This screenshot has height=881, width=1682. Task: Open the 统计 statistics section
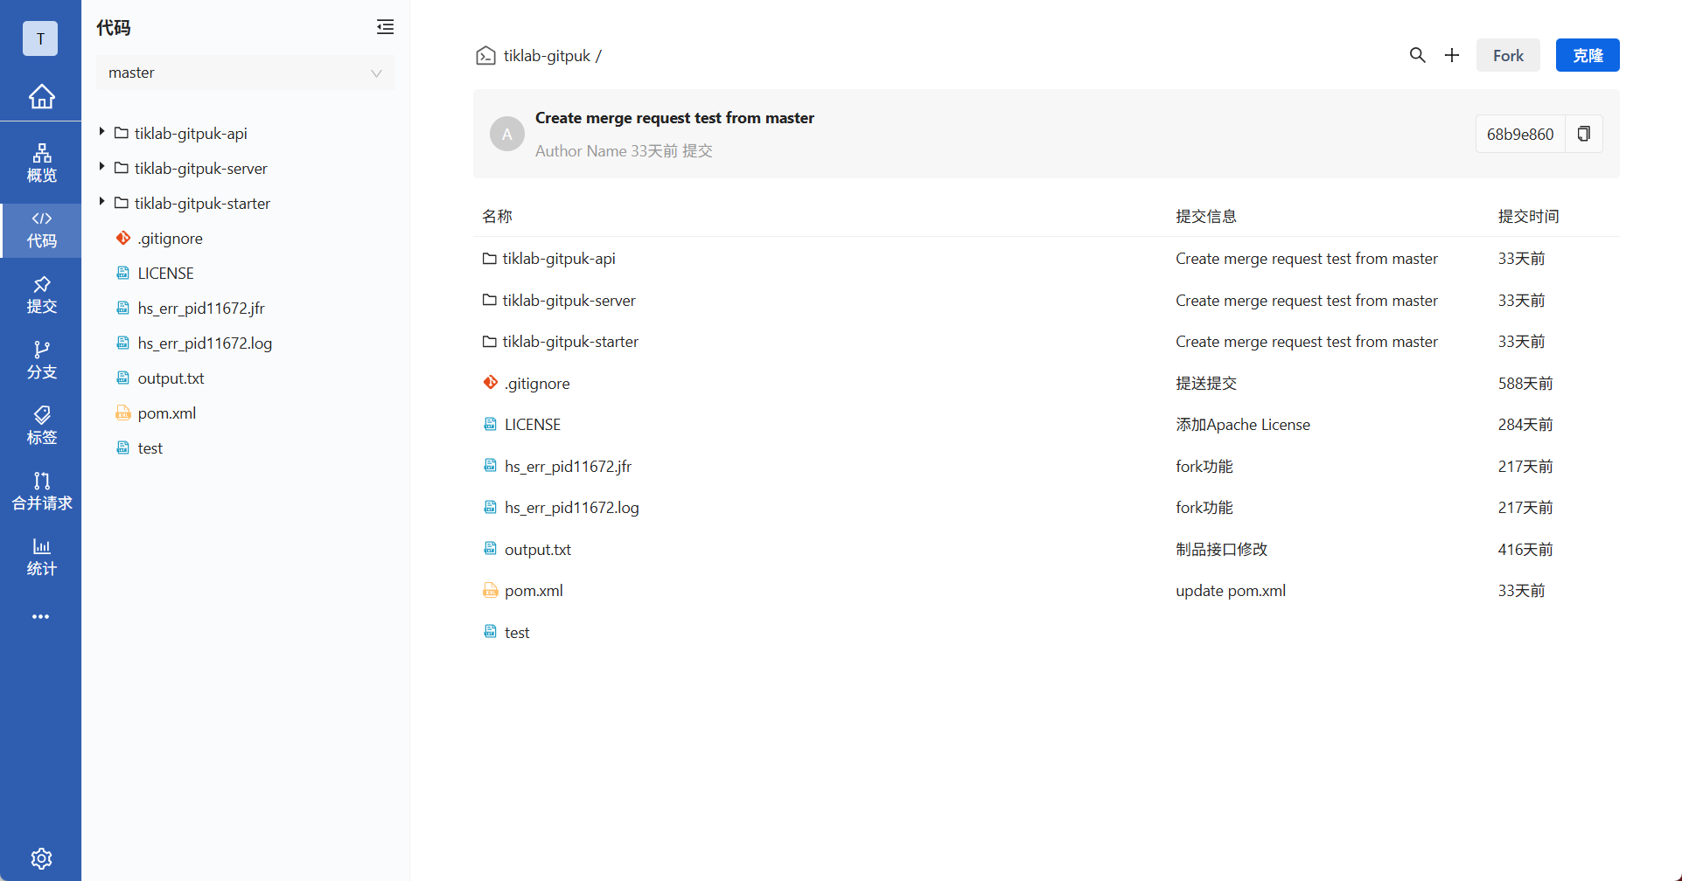pos(41,558)
